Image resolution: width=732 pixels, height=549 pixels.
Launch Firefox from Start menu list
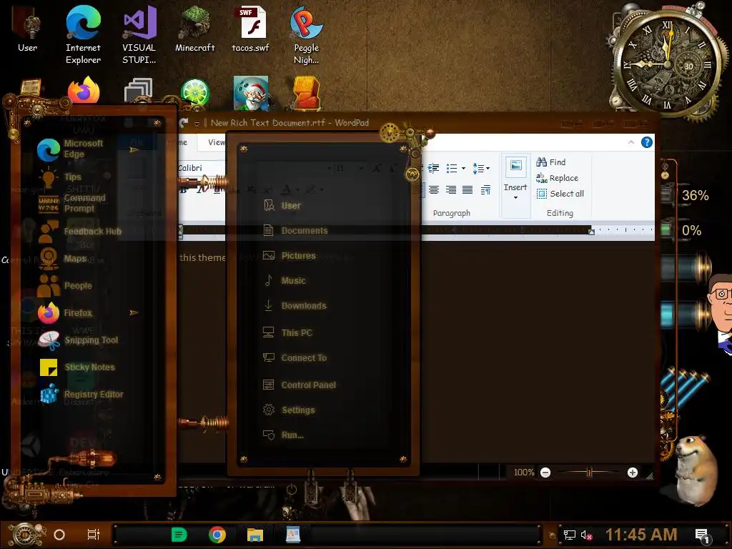click(65, 313)
